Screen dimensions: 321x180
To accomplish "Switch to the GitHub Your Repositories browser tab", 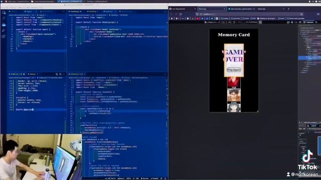I will [x=183, y=9].
